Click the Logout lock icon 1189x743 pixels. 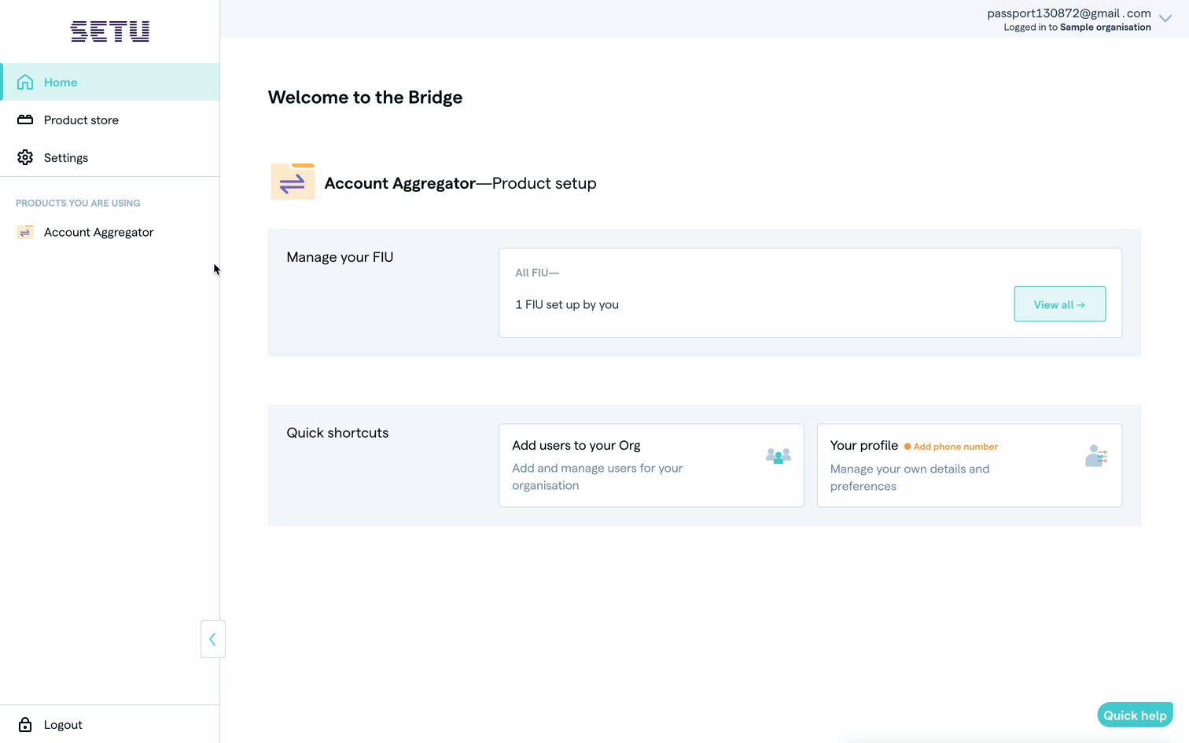[x=25, y=724]
